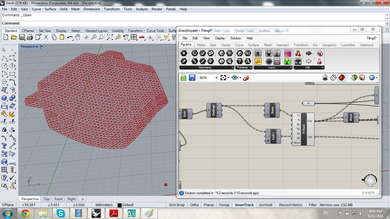The width and height of the screenshot is (390, 219).
Task: Add a Text parameter (A icon)
Action: point(248,61)
